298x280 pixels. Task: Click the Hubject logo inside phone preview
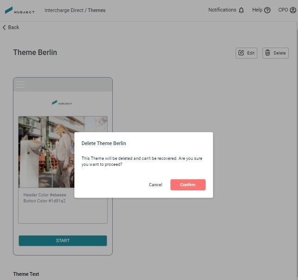pyautogui.click(x=62, y=103)
